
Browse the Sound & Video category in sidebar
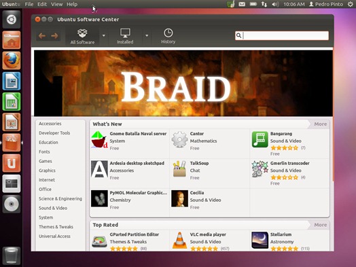[53, 208]
